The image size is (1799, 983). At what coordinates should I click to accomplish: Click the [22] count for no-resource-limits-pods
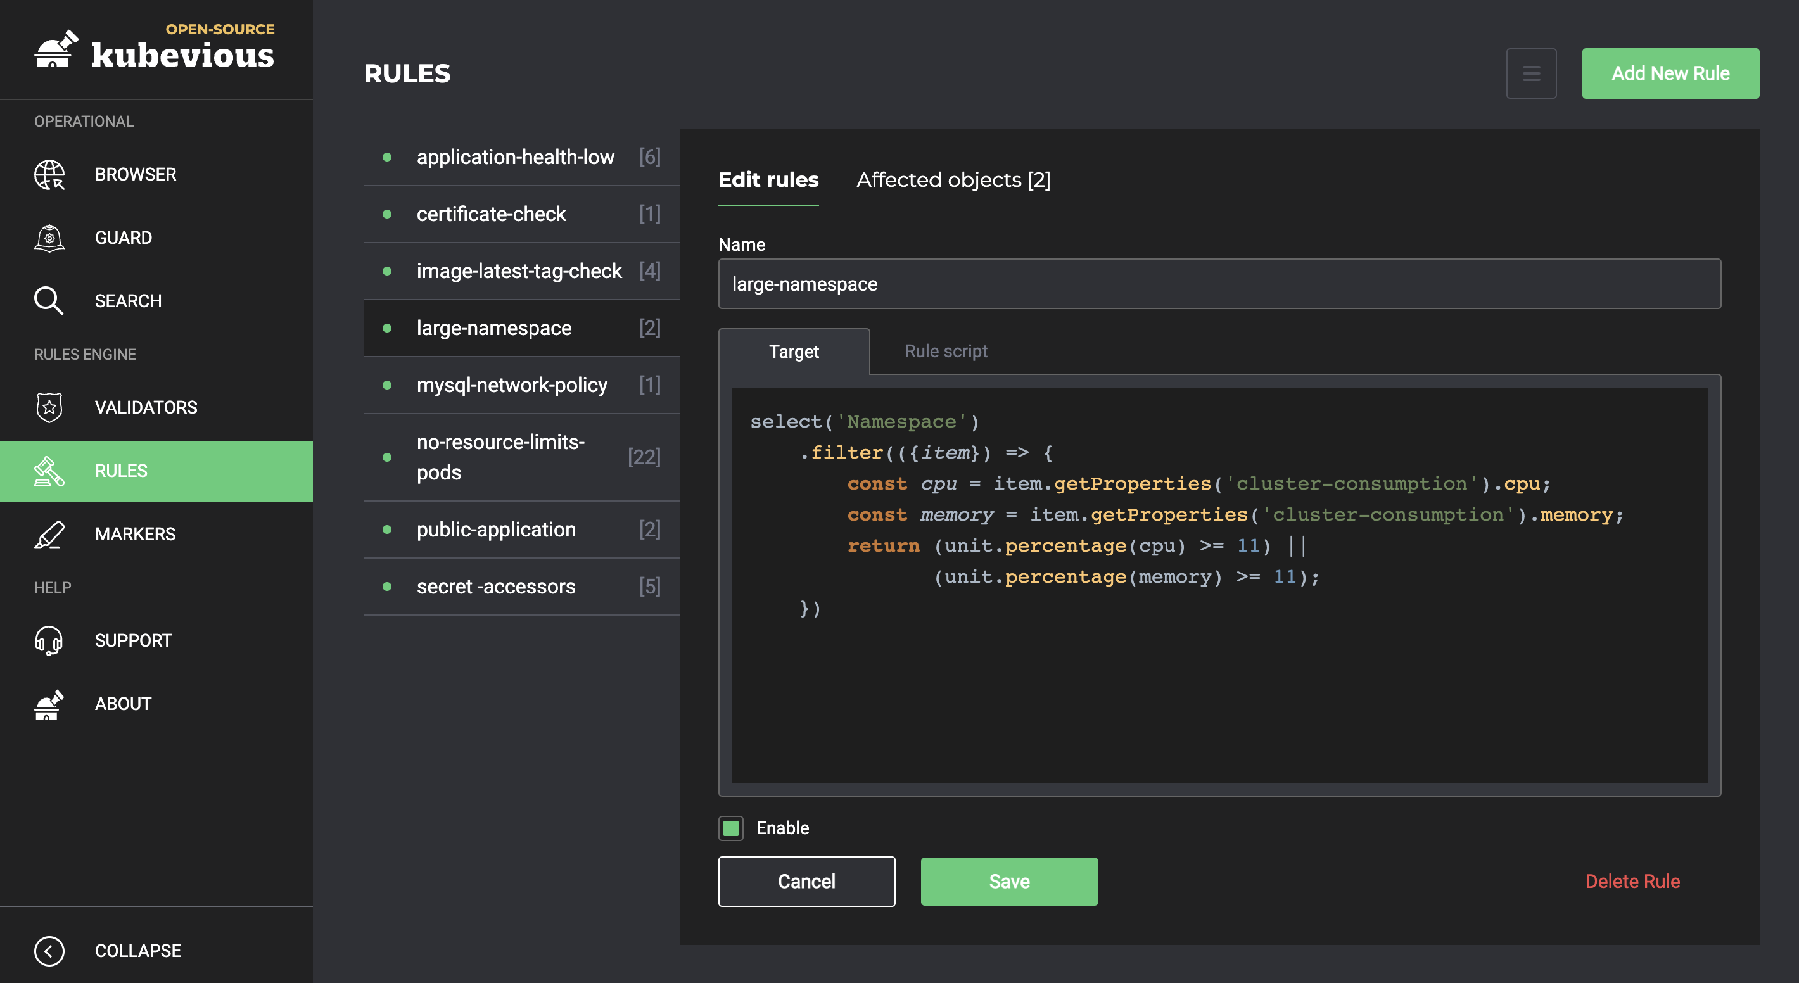coord(644,457)
